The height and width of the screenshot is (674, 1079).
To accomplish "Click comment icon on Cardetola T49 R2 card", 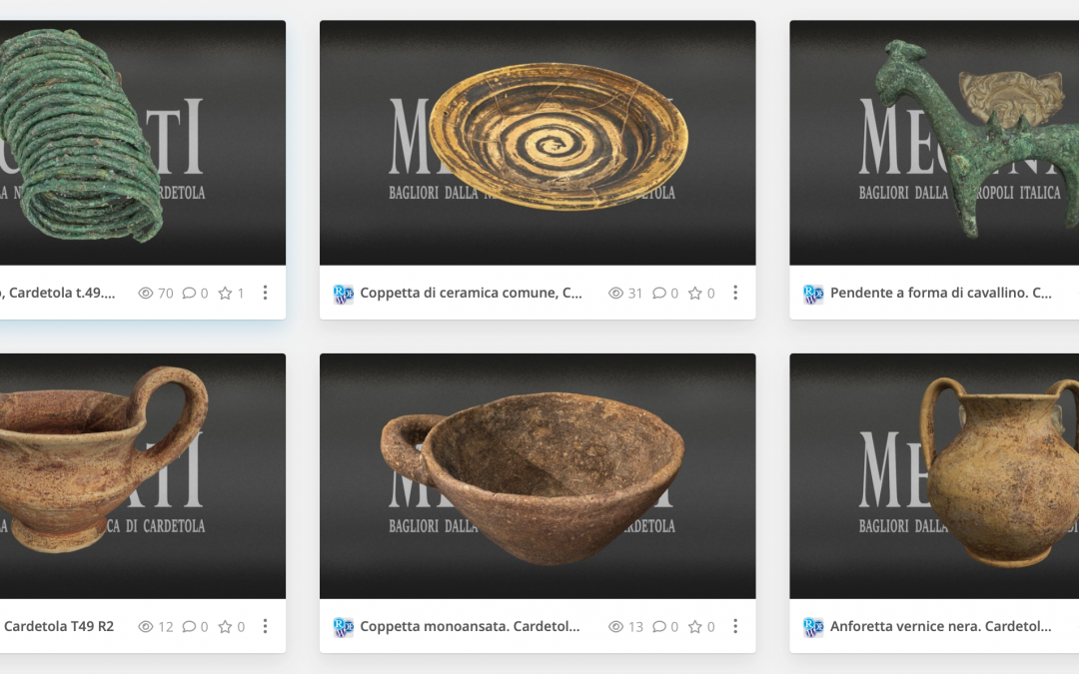I will (189, 626).
